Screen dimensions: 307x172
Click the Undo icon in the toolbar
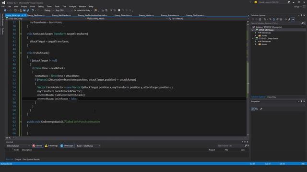tap(33, 11)
